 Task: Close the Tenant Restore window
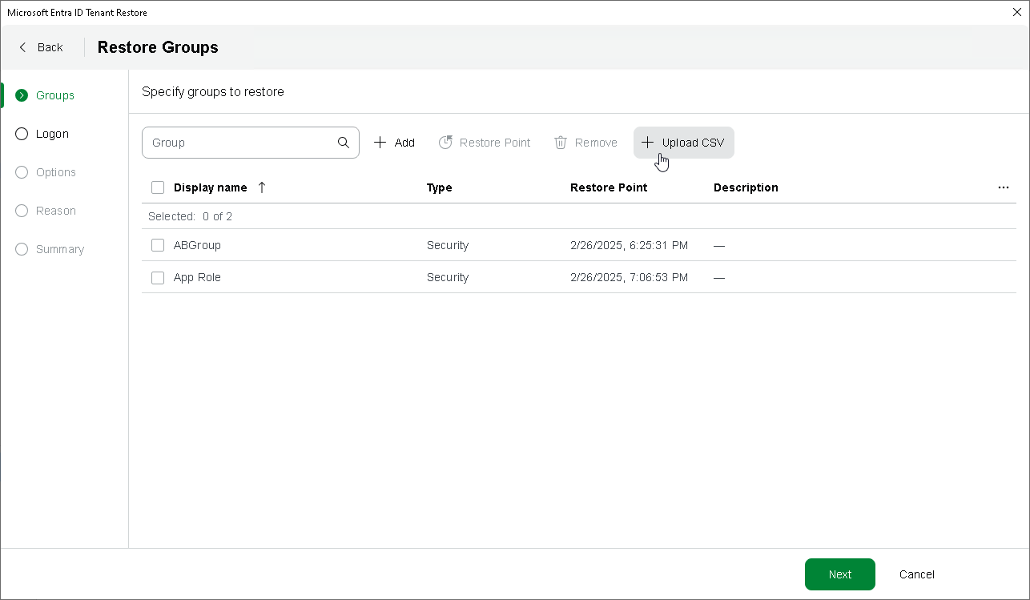click(x=1017, y=12)
